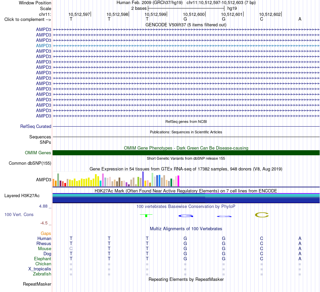
Task: Click the reference base C in ruler
Action: click(x=262, y=19)
